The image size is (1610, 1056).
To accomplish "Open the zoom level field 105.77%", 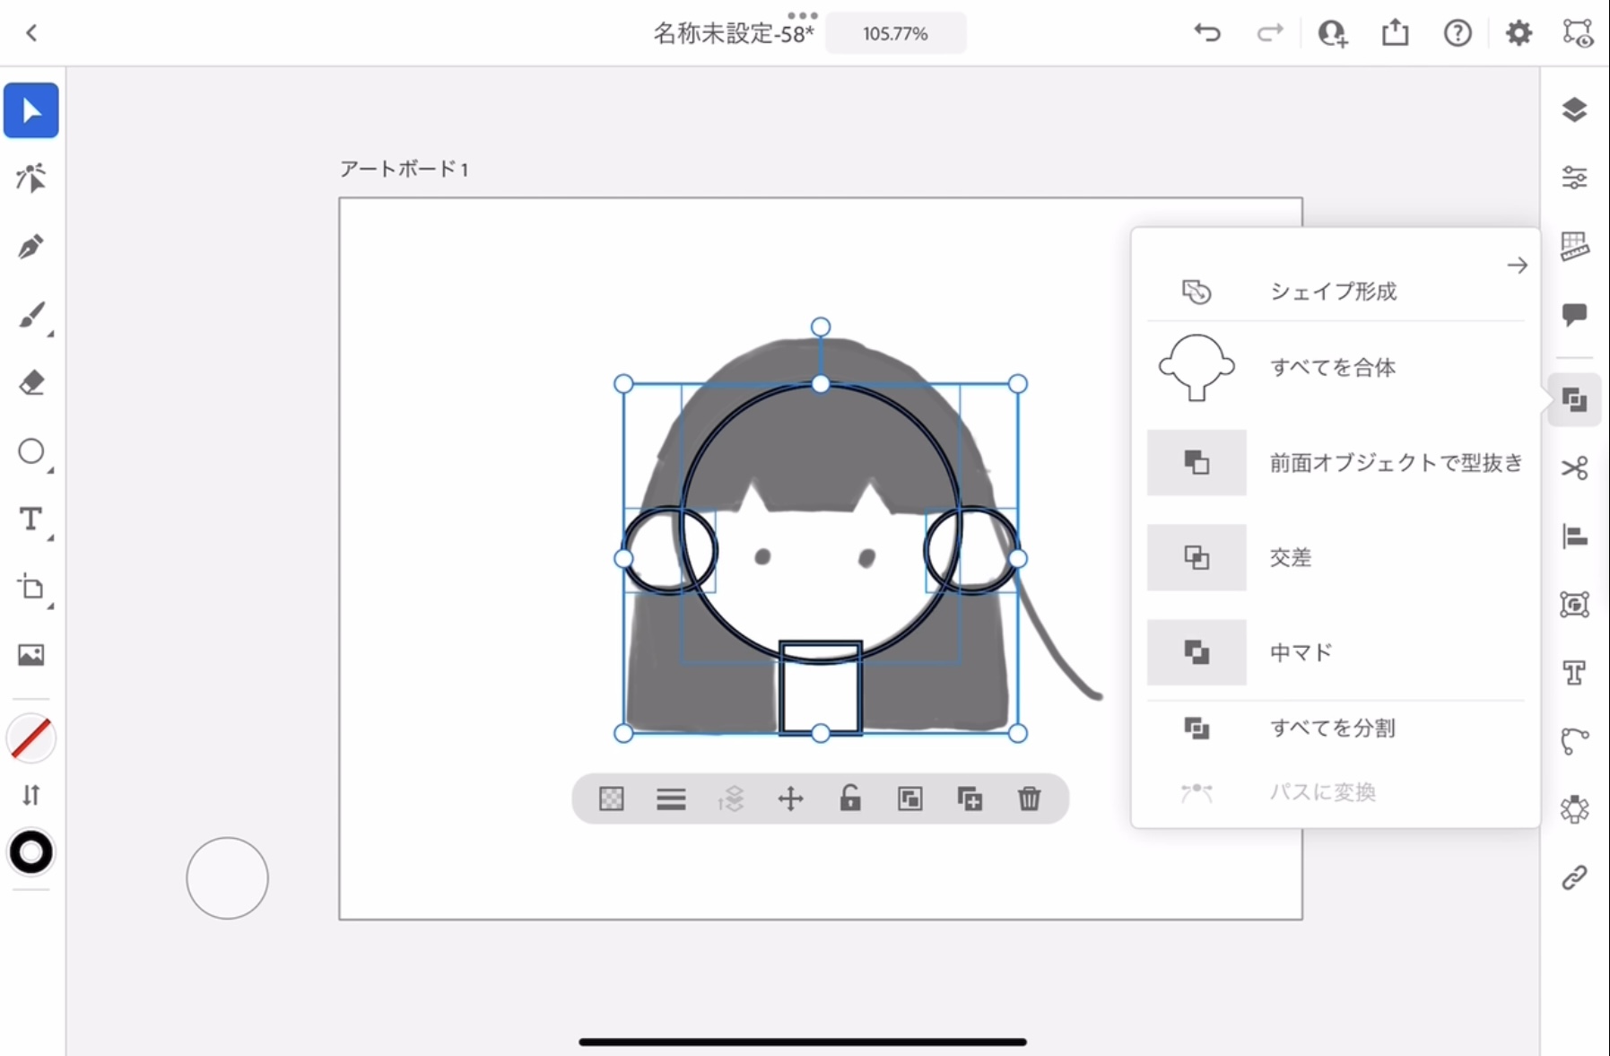I will (895, 33).
